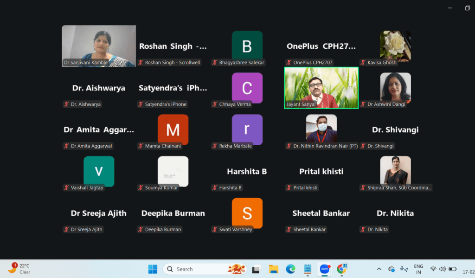Select Dr Sanjivani Kamble's video tile
The image size is (475, 278).
(99, 45)
